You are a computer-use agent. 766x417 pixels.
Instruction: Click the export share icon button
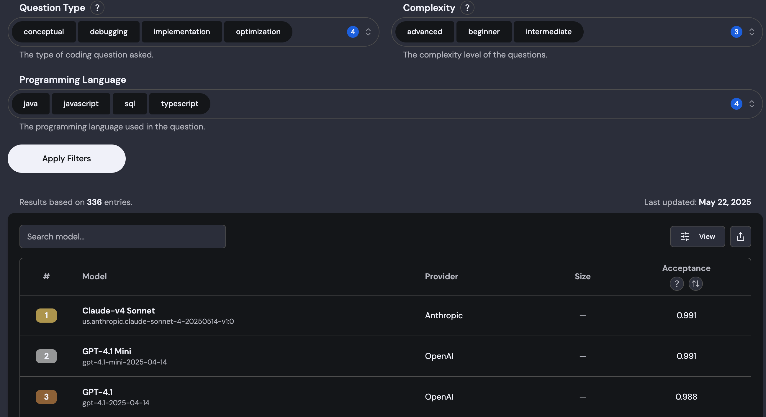pyautogui.click(x=740, y=237)
